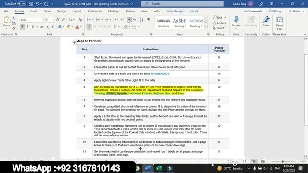Open ribbon display options in title bar

271,4
